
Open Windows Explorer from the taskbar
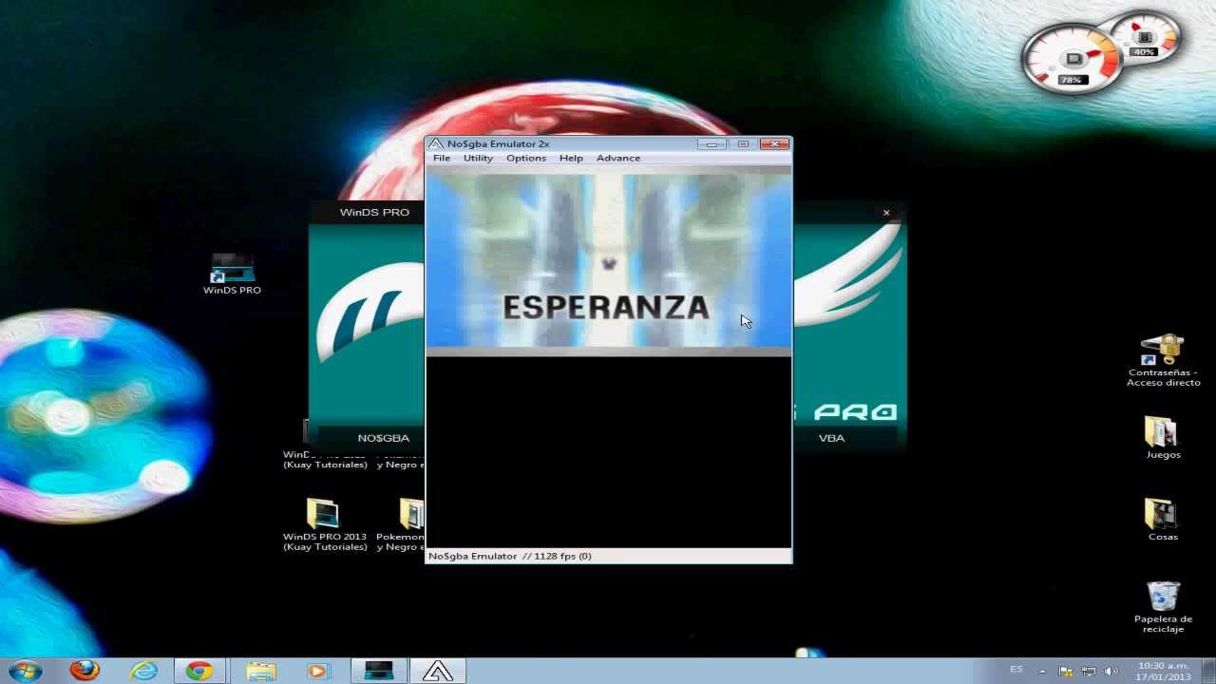pos(261,671)
